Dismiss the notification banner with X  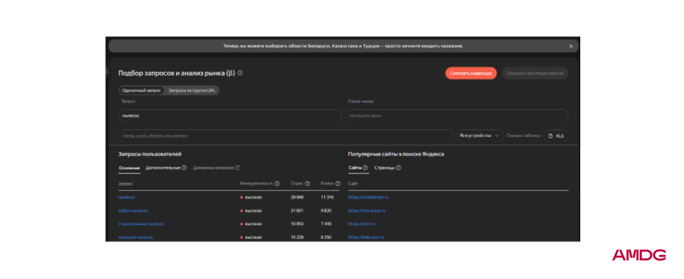pos(571,46)
